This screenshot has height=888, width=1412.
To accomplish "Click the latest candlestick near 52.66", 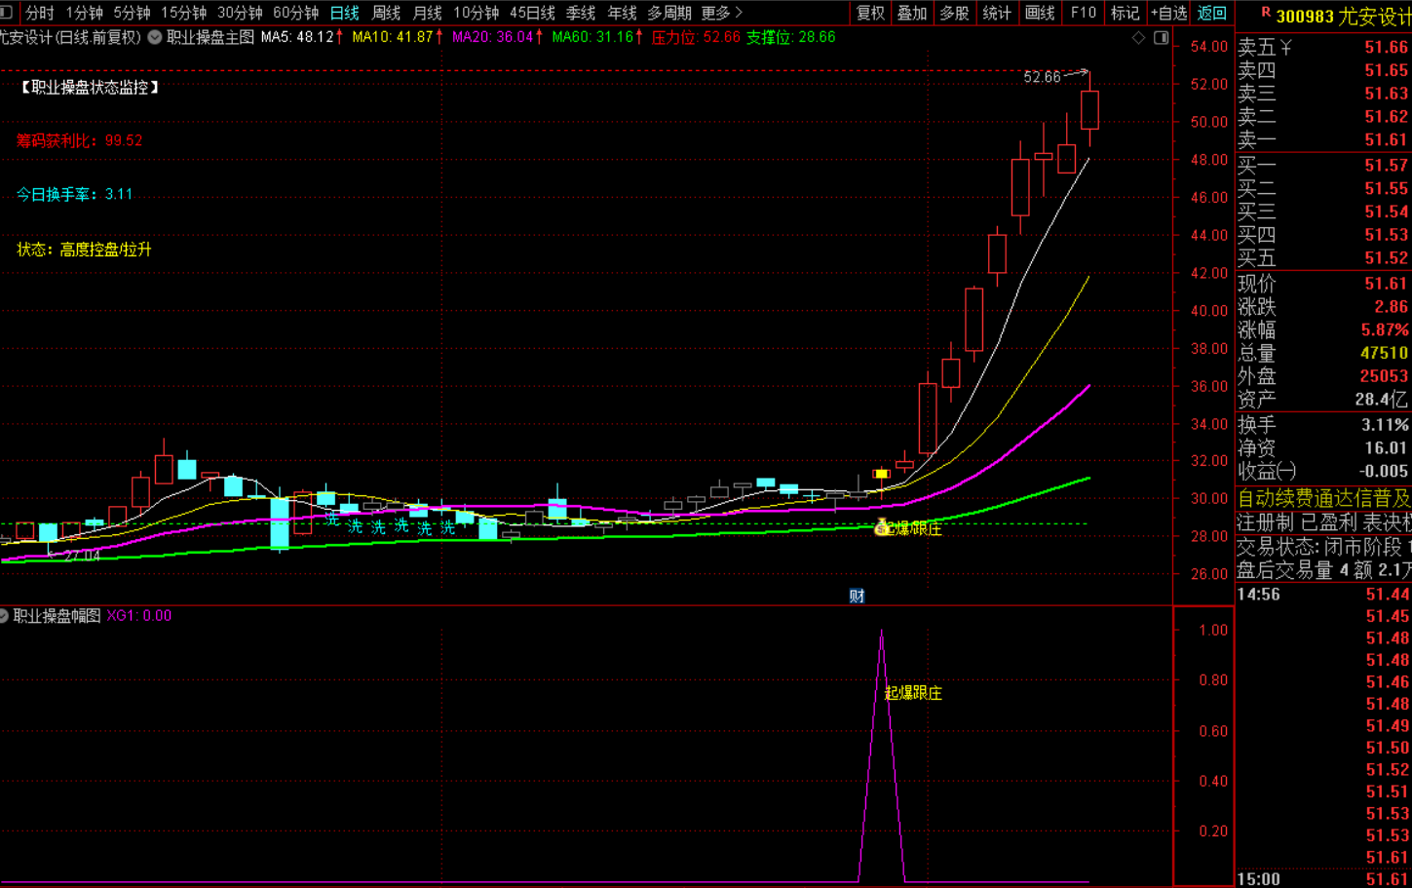I will pos(1089,109).
